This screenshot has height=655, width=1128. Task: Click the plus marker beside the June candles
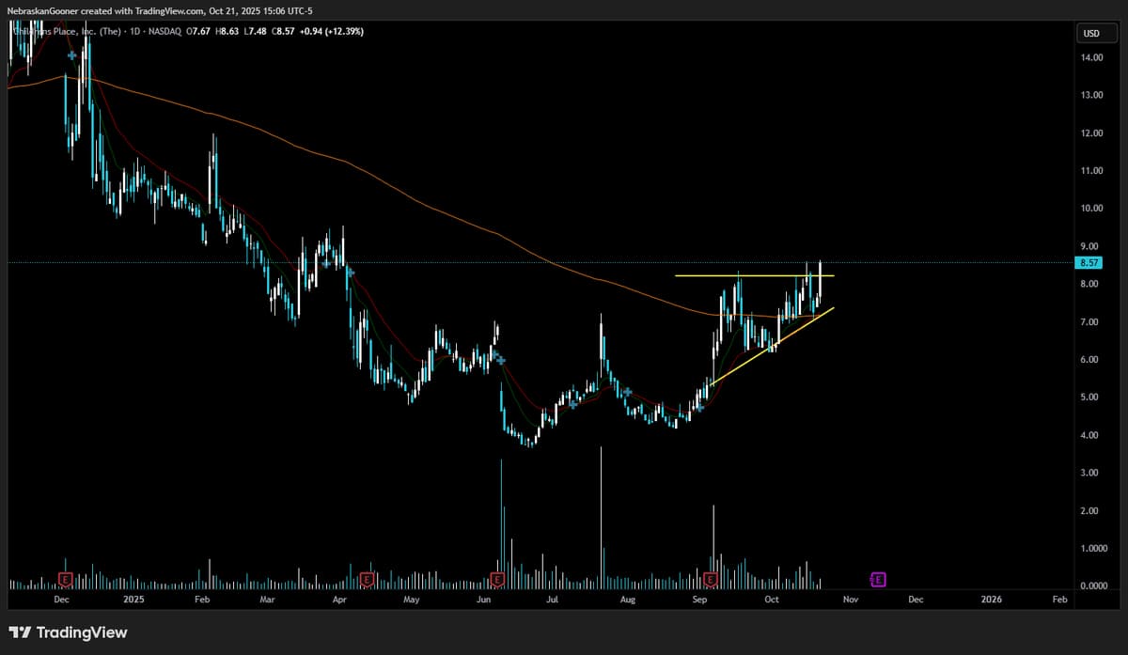pyautogui.click(x=499, y=359)
